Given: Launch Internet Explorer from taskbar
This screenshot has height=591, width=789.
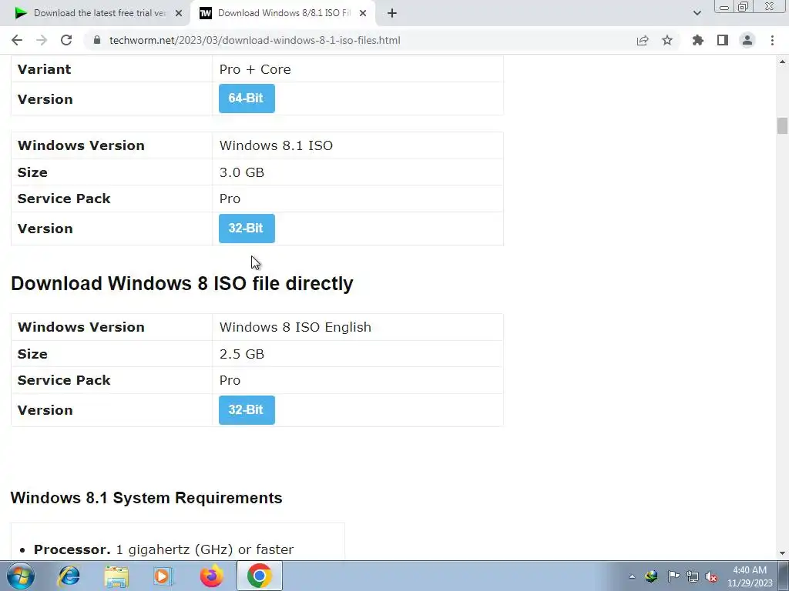Looking at the screenshot, I should click(69, 576).
